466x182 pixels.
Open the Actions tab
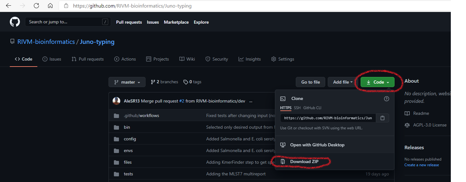point(125,59)
